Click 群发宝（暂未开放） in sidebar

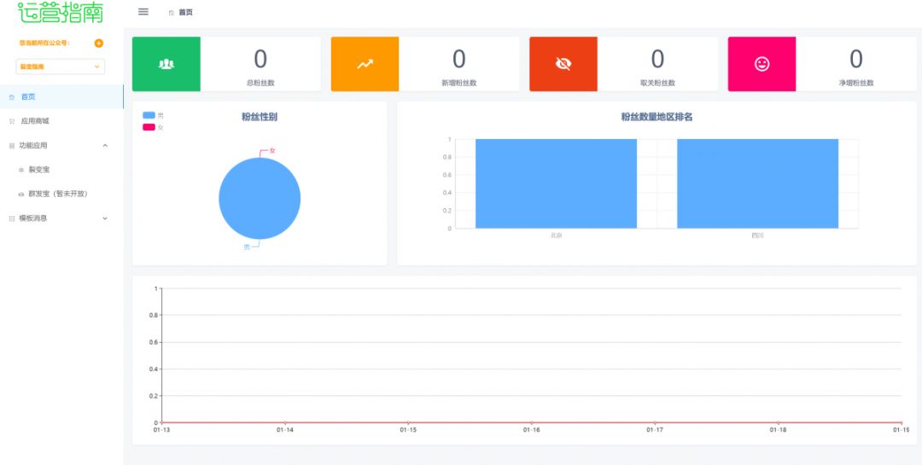(x=58, y=194)
